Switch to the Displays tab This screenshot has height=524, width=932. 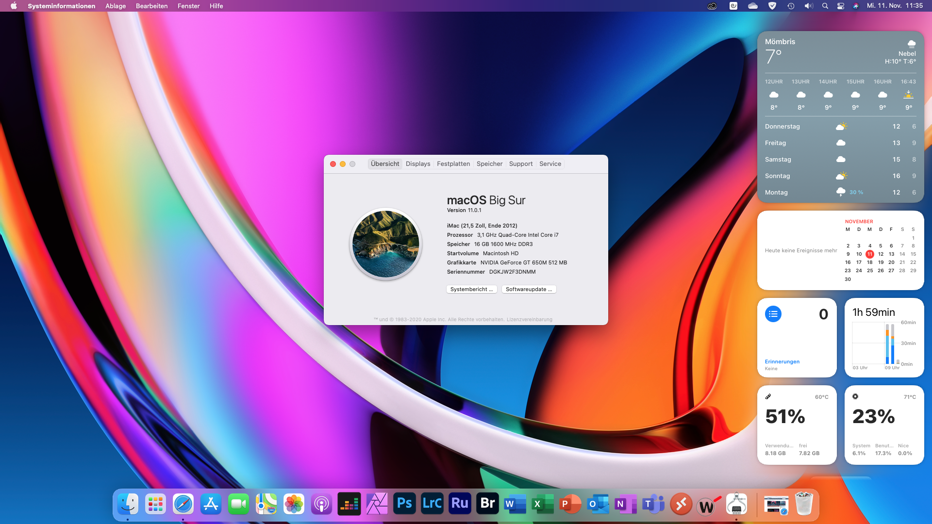[x=418, y=164]
